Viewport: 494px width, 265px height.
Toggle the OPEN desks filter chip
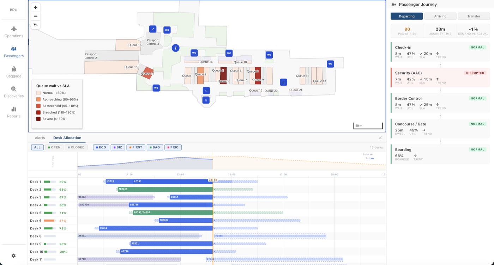(54, 147)
